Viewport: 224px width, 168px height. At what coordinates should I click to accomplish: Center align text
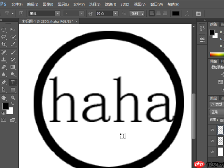[158, 13]
